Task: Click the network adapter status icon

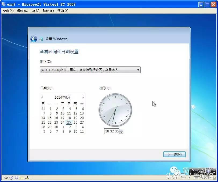Action: pyautogui.click(x=27, y=178)
